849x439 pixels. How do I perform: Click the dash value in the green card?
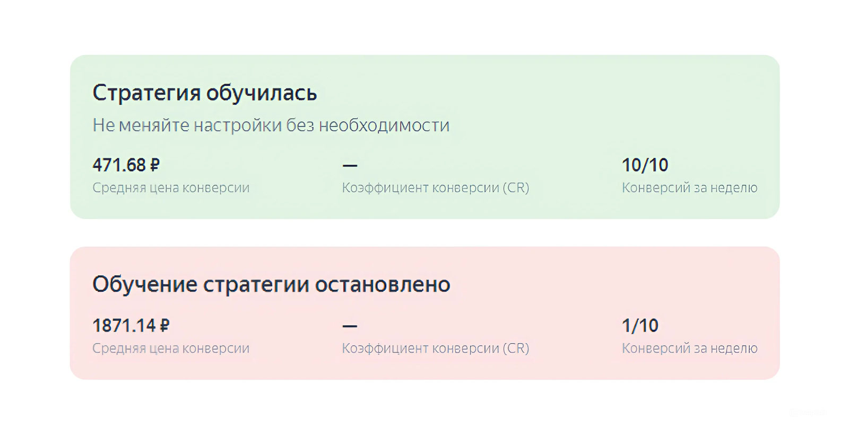pos(350,166)
